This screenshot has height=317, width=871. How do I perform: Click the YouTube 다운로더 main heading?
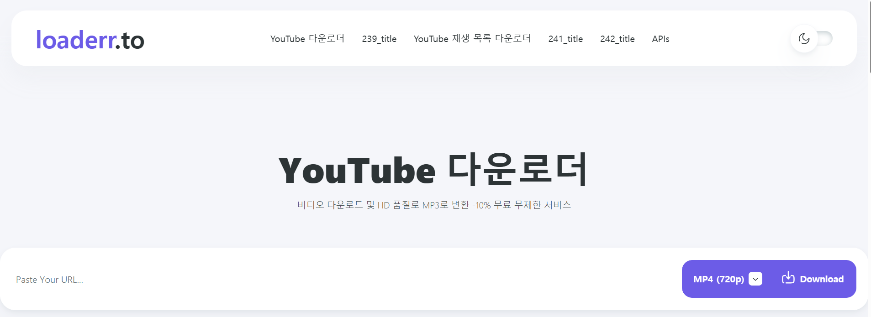pos(433,170)
